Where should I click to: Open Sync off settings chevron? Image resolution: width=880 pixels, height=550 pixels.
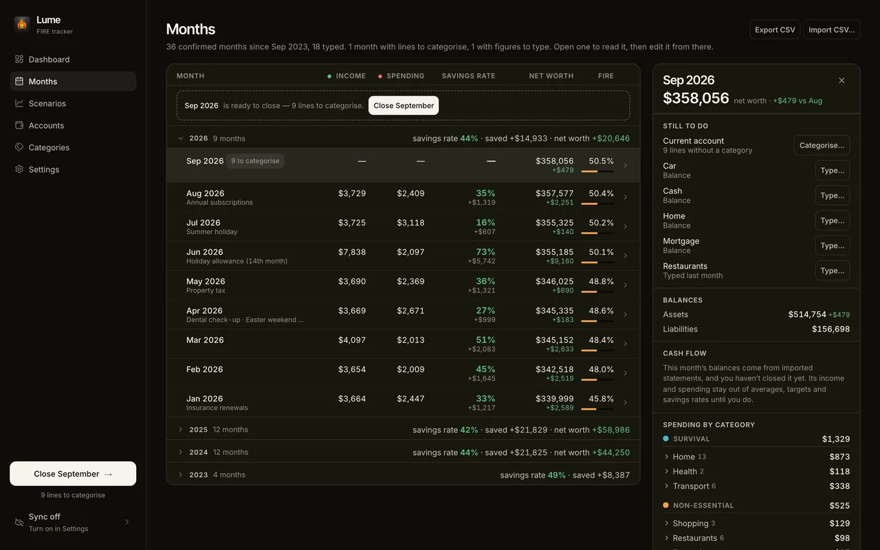(126, 522)
